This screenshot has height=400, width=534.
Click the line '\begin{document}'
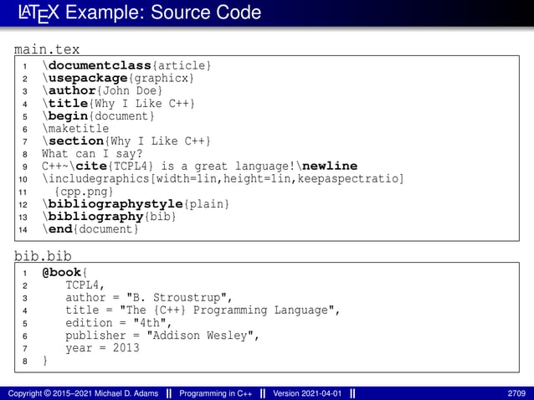tap(98, 115)
